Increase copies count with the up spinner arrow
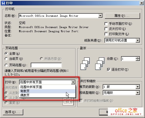This screenshot has width=145, height=118. [x=138, y=58]
